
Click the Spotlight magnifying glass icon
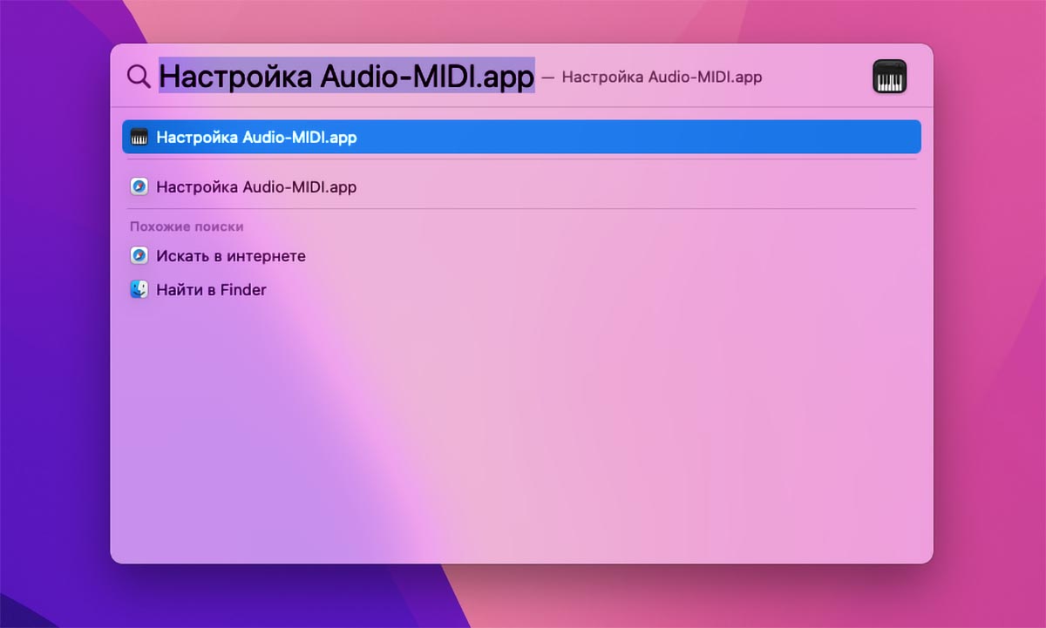pyautogui.click(x=139, y=77)
